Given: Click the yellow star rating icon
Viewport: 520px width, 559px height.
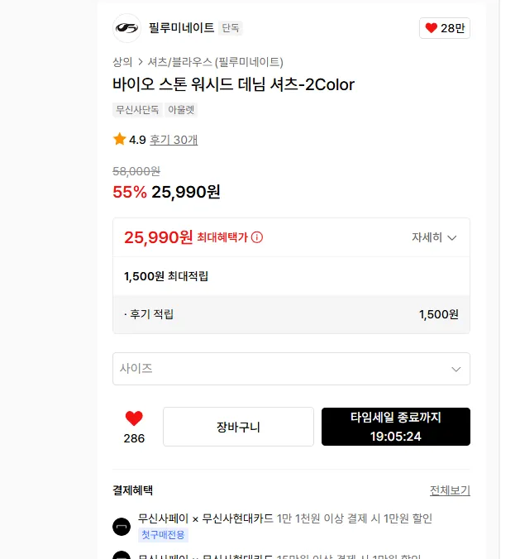Looking at the screenshot, I should (119, 140).
